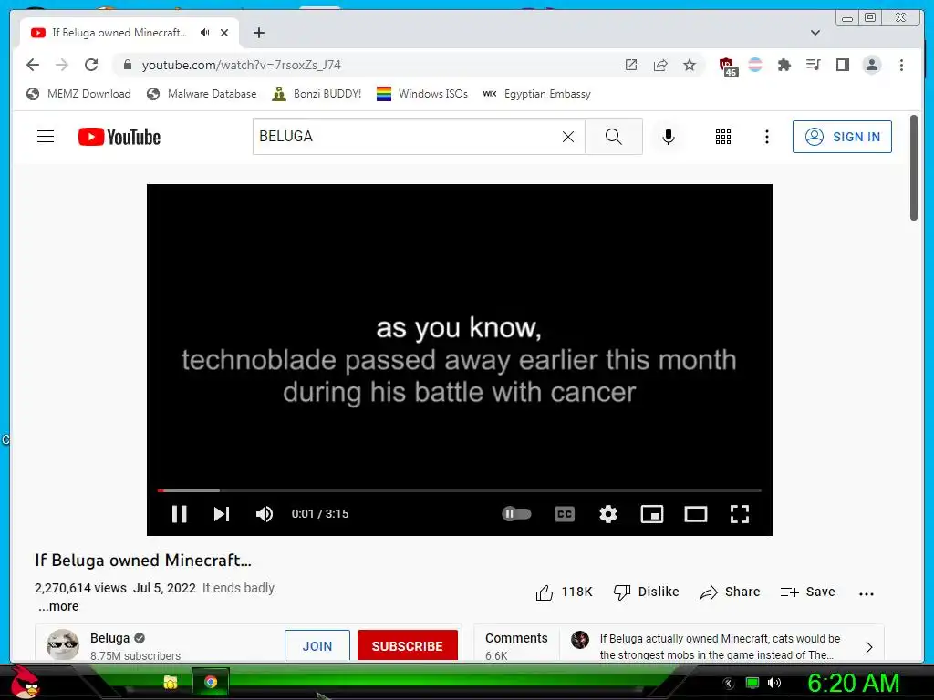Click the 6:20 AM clock
934x700 pixels.
click(x=853, y=684)
